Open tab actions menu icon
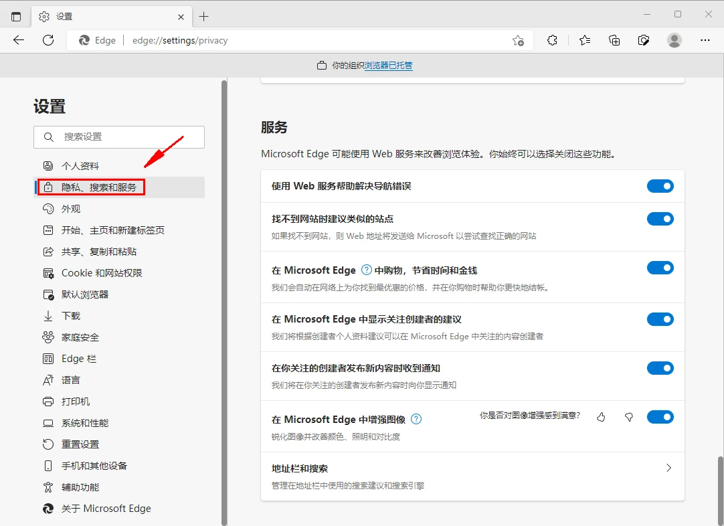Image resolution: width=724 pixels, height=526 pixels. (x=15, y=17)
